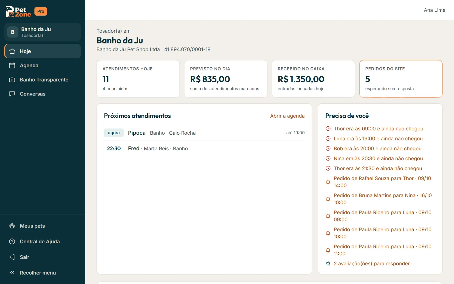This screenshot has height=284, width=454.
Task: Open 2 avaliação(ões) para responder
Action: tap(380, 264)
